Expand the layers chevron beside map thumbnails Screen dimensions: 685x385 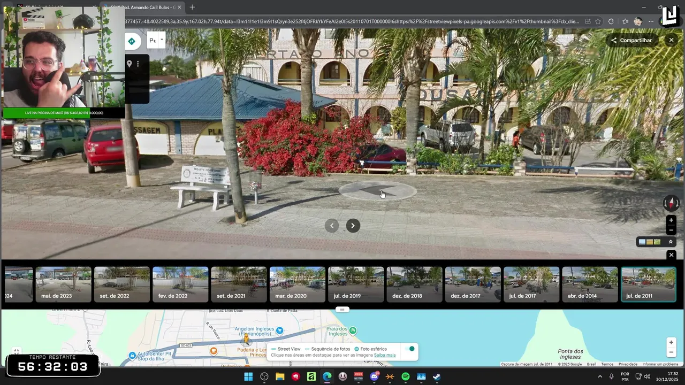coord(671,242)
